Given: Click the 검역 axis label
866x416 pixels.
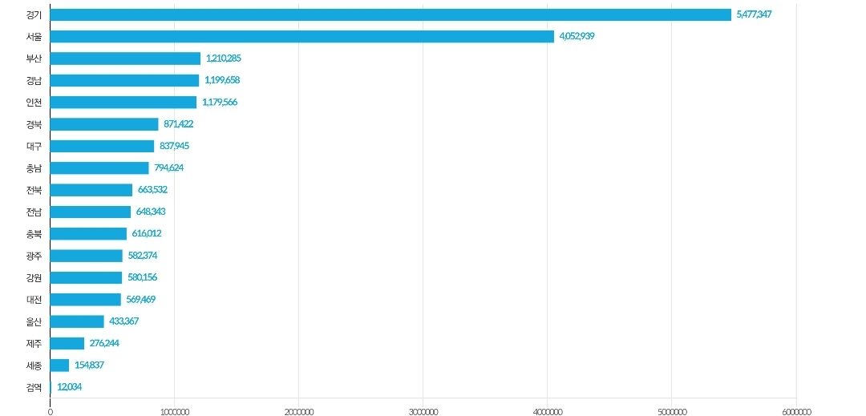Looking at the screenshot, I should [34, 387].
